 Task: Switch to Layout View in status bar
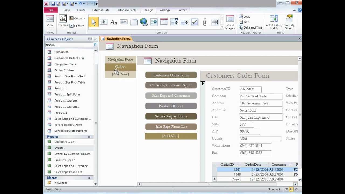[x=291, y=189]
